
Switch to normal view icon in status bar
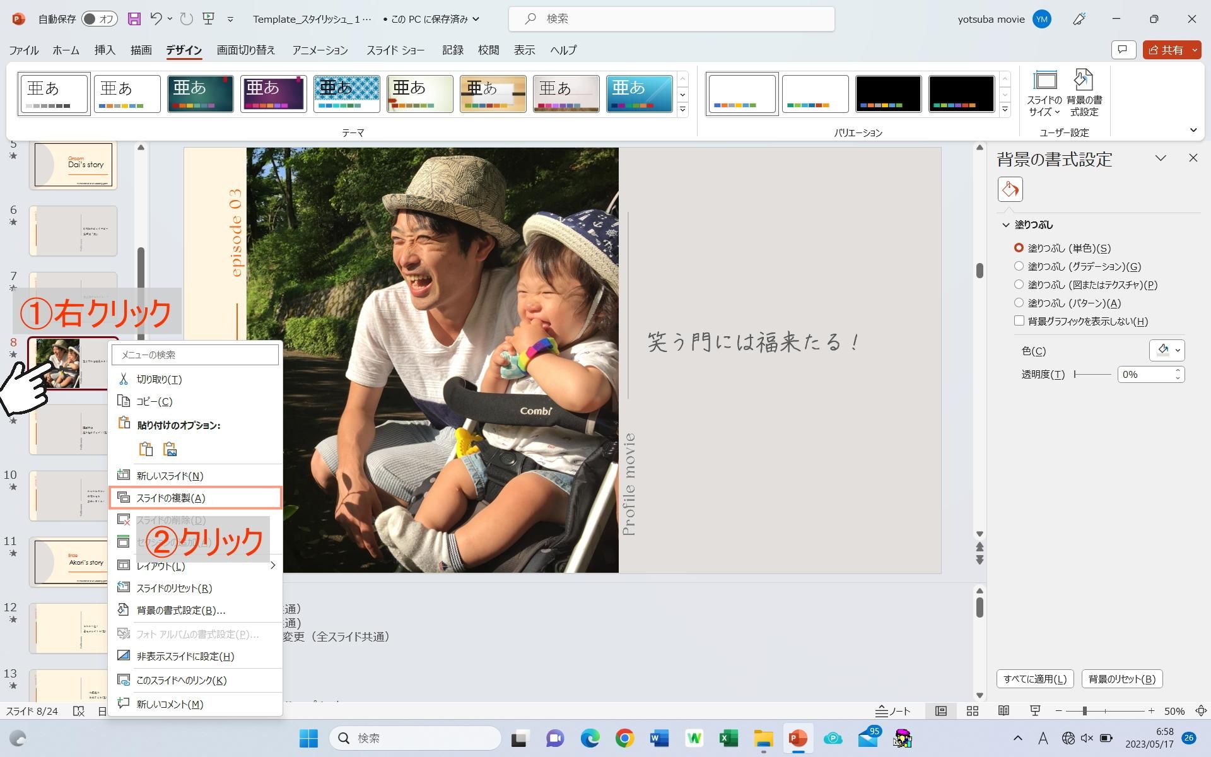click(x=940, y=711)
